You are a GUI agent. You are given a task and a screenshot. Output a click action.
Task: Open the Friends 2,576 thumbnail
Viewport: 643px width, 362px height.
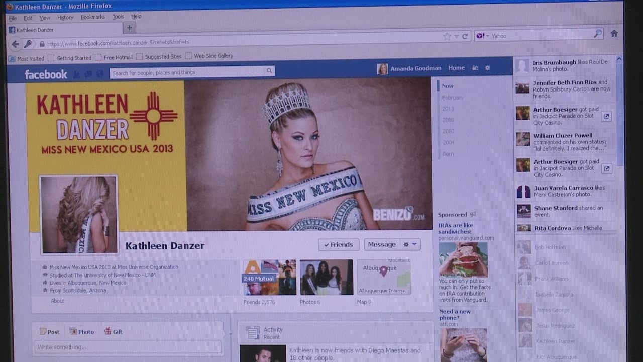(270, 277)
